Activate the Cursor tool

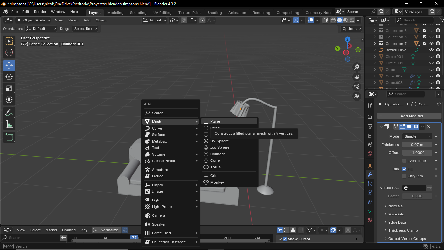tap(9, 52)
